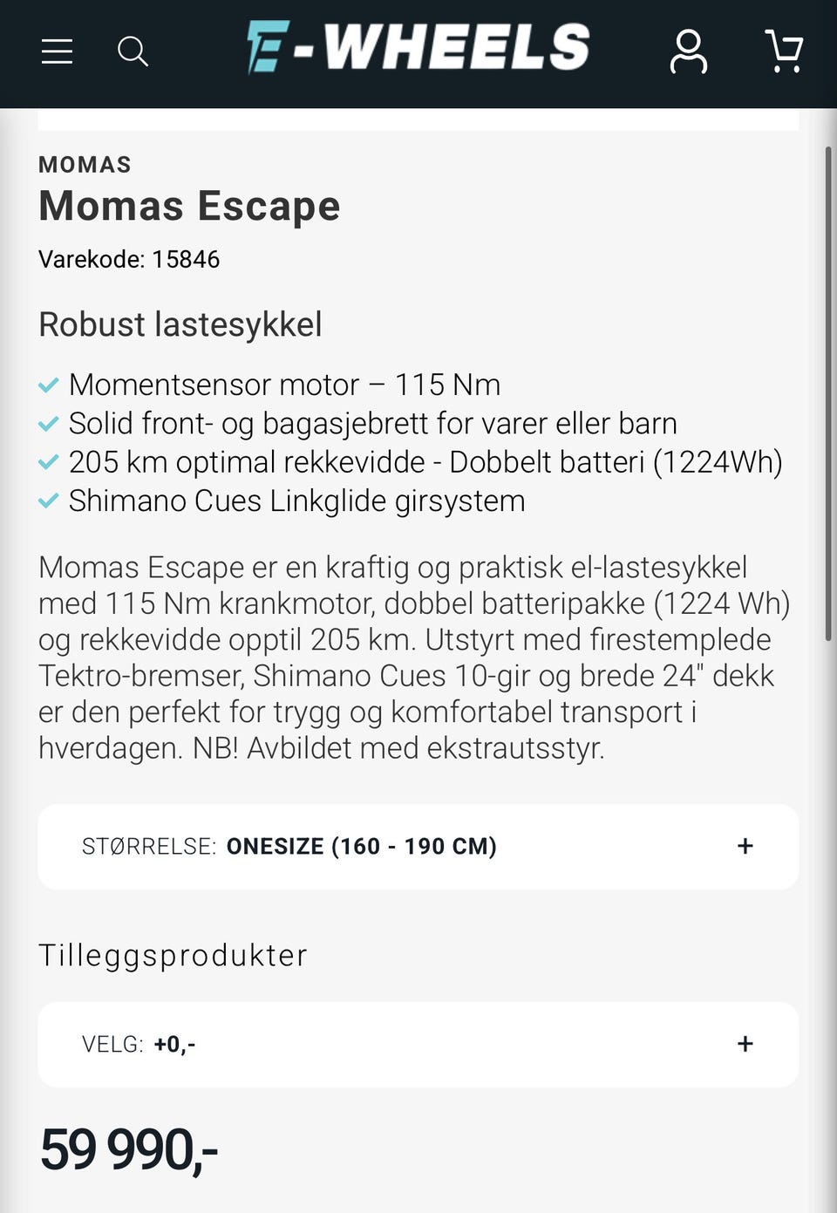Open the hamburger menu
Image resolution: width=837 pixels, height=1213 pixels.
(57, 51)
